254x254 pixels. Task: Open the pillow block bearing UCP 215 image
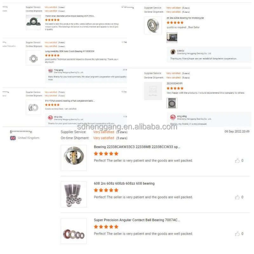click(x=33, y=23)
